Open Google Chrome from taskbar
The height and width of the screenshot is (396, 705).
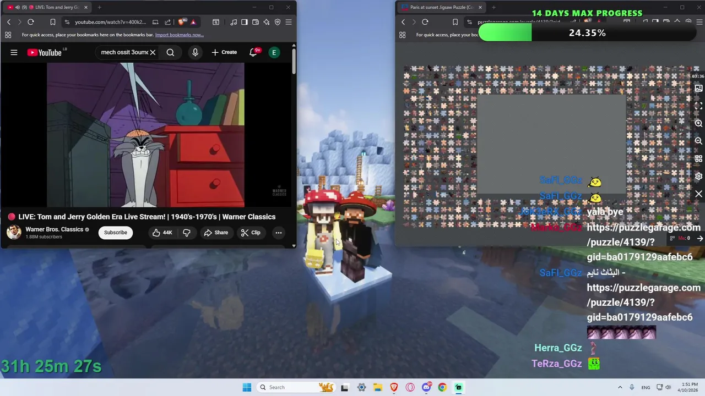[442, 387]
